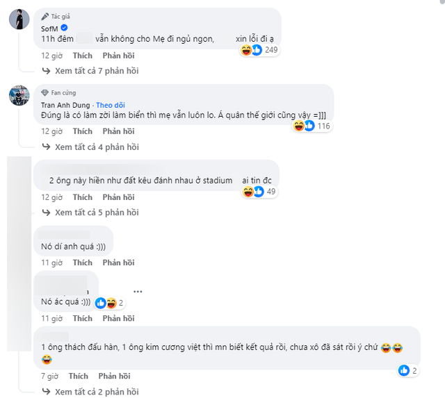Open reactions showing 116 on Tran's comment
This screenshot has height=398, width=445.
coord(311,126)
